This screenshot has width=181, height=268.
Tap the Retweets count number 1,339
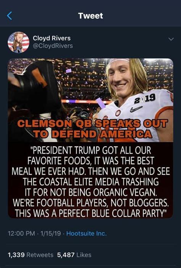click(x=16, y=255)
